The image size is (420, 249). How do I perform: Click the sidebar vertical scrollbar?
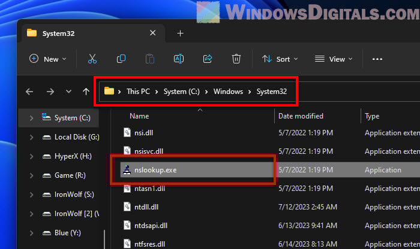pos(104,239)
